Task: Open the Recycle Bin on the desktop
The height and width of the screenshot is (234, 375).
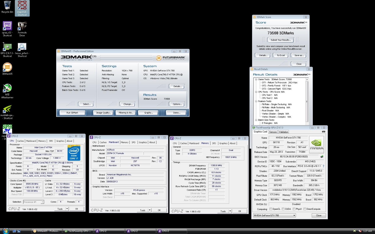Action: pyautogui.click(x=7, y=5)
